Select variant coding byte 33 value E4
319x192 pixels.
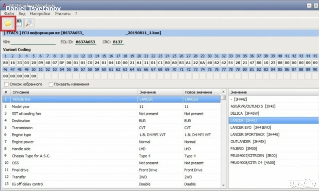point(230,63)
